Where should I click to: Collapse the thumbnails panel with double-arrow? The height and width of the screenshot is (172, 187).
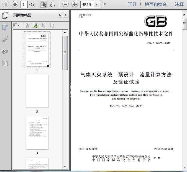(60, 15)
